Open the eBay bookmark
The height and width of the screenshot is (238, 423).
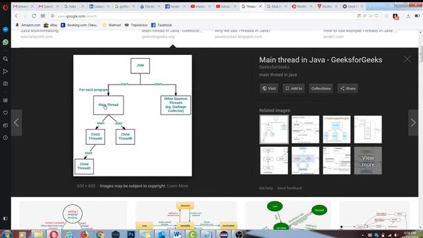tap(50, 25)
